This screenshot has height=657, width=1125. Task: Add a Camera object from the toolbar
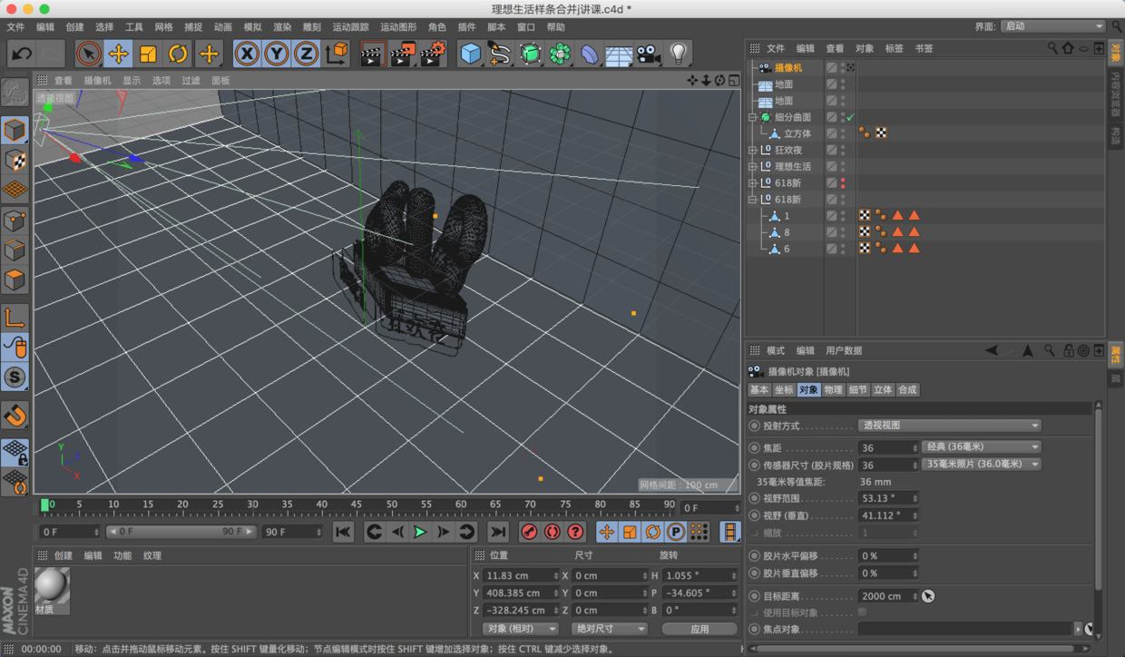pos(649,54)
